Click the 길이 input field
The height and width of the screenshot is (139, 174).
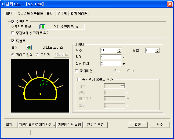111,57
